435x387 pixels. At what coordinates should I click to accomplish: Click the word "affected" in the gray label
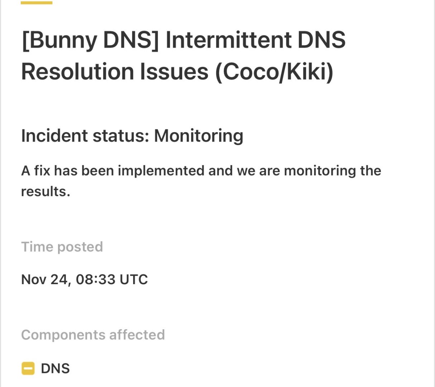(137, 335)
